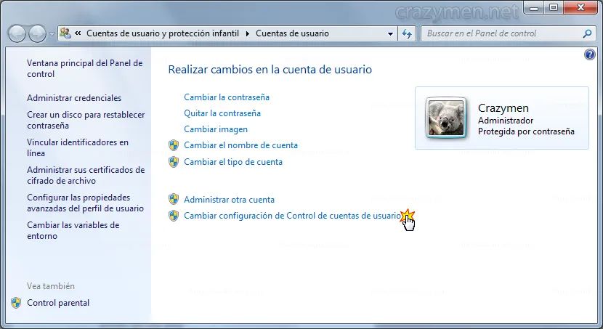The image size is (603, 329).
Task: Go to 'Ventana principal del Panel de control'
Action: point(84,69)
